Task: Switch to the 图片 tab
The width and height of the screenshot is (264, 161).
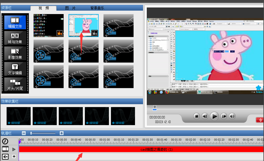Action: pyautogui.click(x=70, y=8)
